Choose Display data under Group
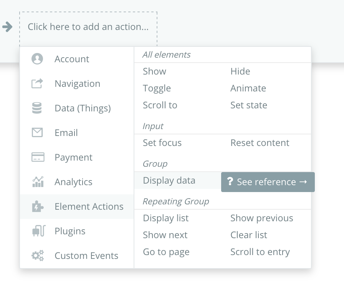 [169, 181]
